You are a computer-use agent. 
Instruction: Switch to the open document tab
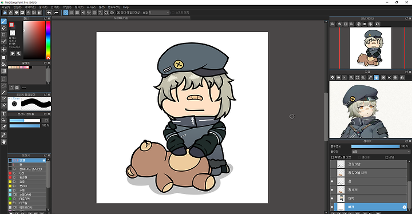[x=121, y=18]
